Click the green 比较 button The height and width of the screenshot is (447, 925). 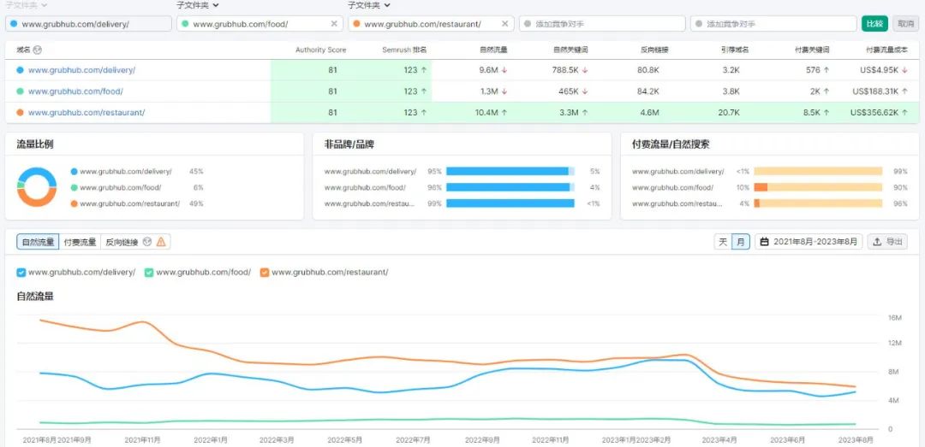click(874, 24)
